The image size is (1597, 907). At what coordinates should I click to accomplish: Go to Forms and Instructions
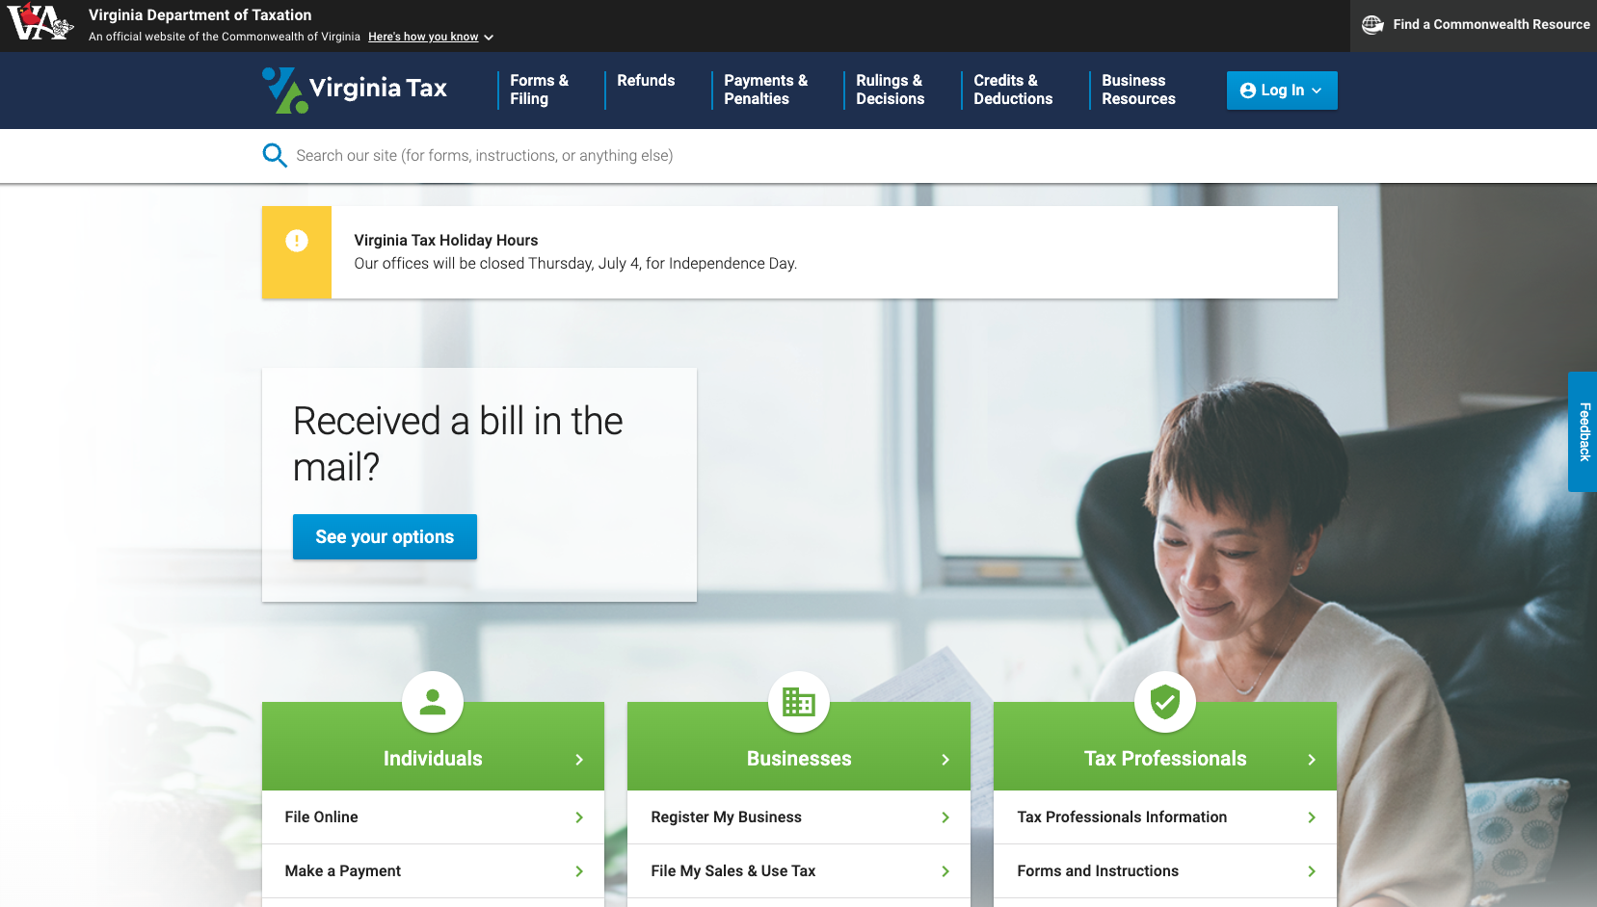1165,871
